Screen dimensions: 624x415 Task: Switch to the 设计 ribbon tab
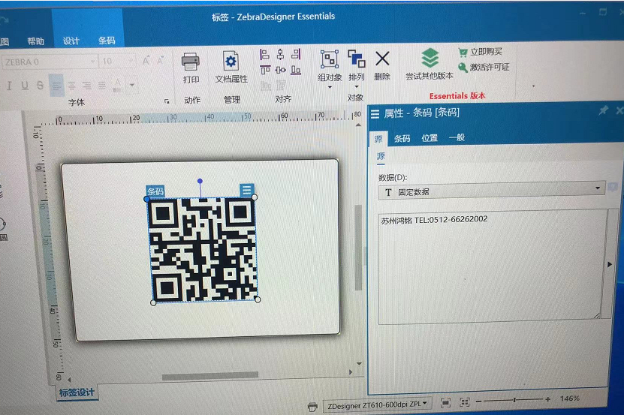coord(71,41)
